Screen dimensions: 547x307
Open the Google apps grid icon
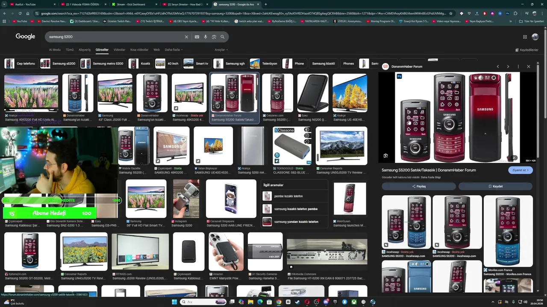(x=525, y=37)
